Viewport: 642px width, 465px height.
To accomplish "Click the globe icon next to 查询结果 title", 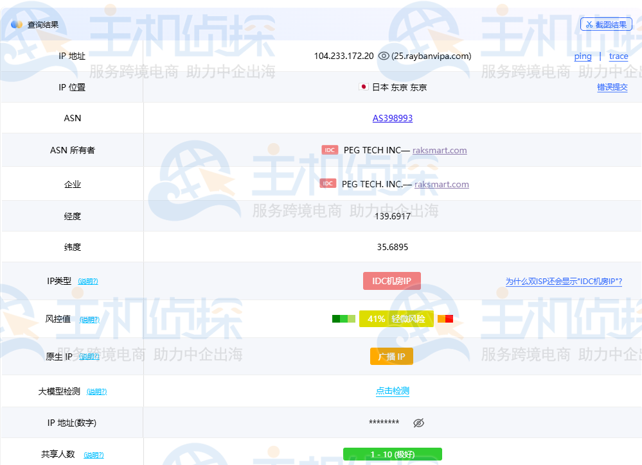I will (15, 24).
